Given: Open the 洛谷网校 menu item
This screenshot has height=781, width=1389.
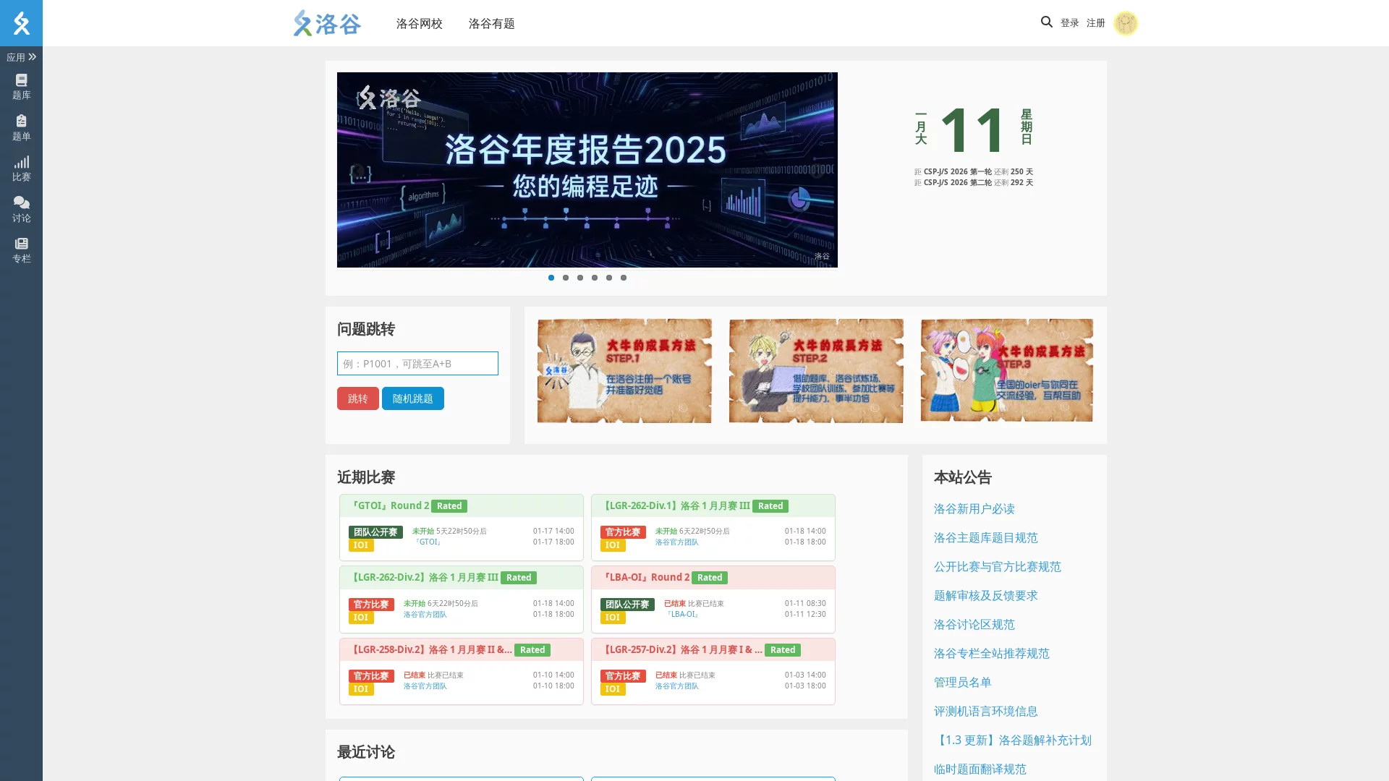Looking at the screenshot, I should (x=419, y=23).
